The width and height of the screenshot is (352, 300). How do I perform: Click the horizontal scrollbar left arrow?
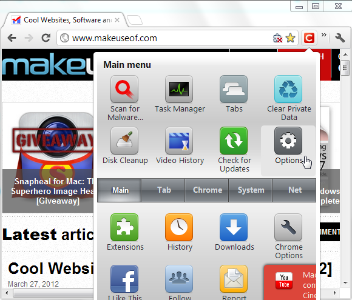pos(7,293)
